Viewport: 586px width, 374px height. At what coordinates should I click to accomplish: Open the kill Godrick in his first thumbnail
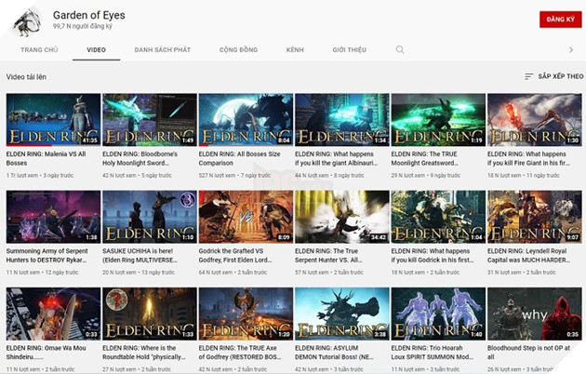click(438, 217)
